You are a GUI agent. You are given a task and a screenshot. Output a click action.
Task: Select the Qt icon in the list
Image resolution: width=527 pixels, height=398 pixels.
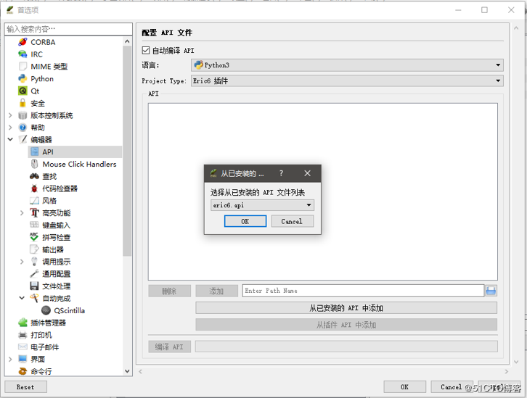pos(23,91)
